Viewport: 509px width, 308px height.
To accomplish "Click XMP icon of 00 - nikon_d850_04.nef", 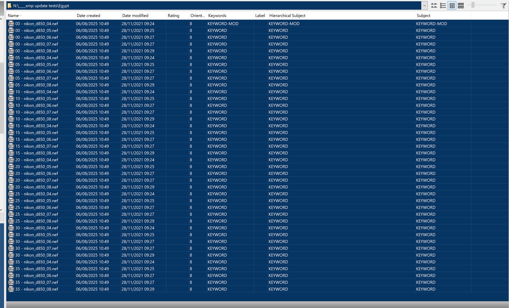I will pyautogui.click(x=11, y=24).
